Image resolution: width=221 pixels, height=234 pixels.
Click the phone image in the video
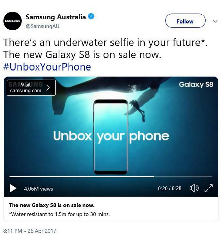[111, 137]
